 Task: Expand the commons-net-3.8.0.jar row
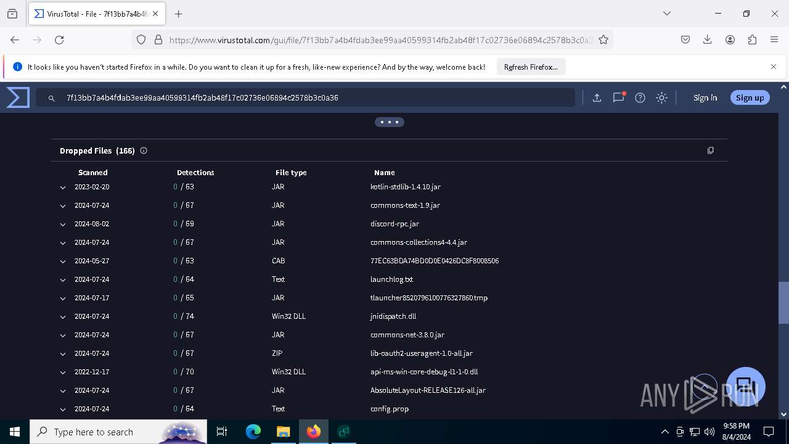[63, 335]
